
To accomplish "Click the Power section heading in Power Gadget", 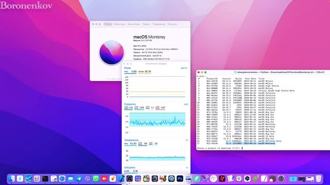I will pyautogui.click(x=127, y=68).
